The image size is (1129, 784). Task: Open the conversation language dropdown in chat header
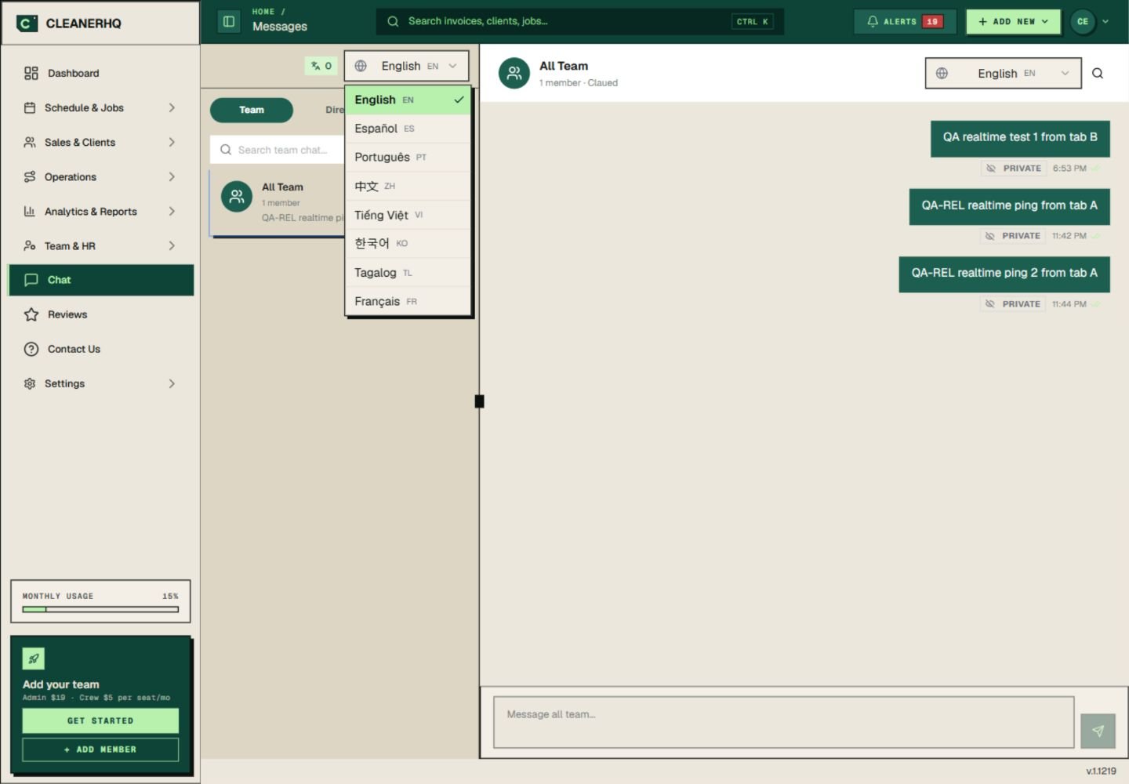pos(1003,74)
